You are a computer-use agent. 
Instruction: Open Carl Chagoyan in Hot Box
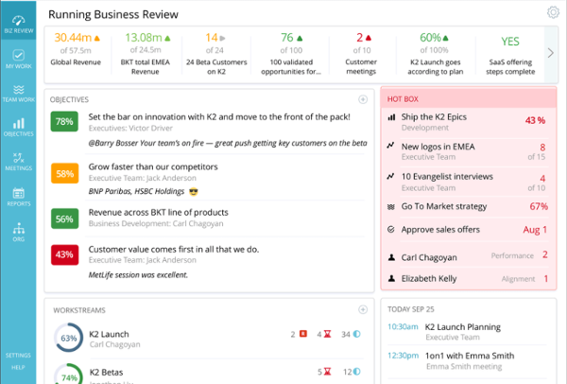pos(430,256)
